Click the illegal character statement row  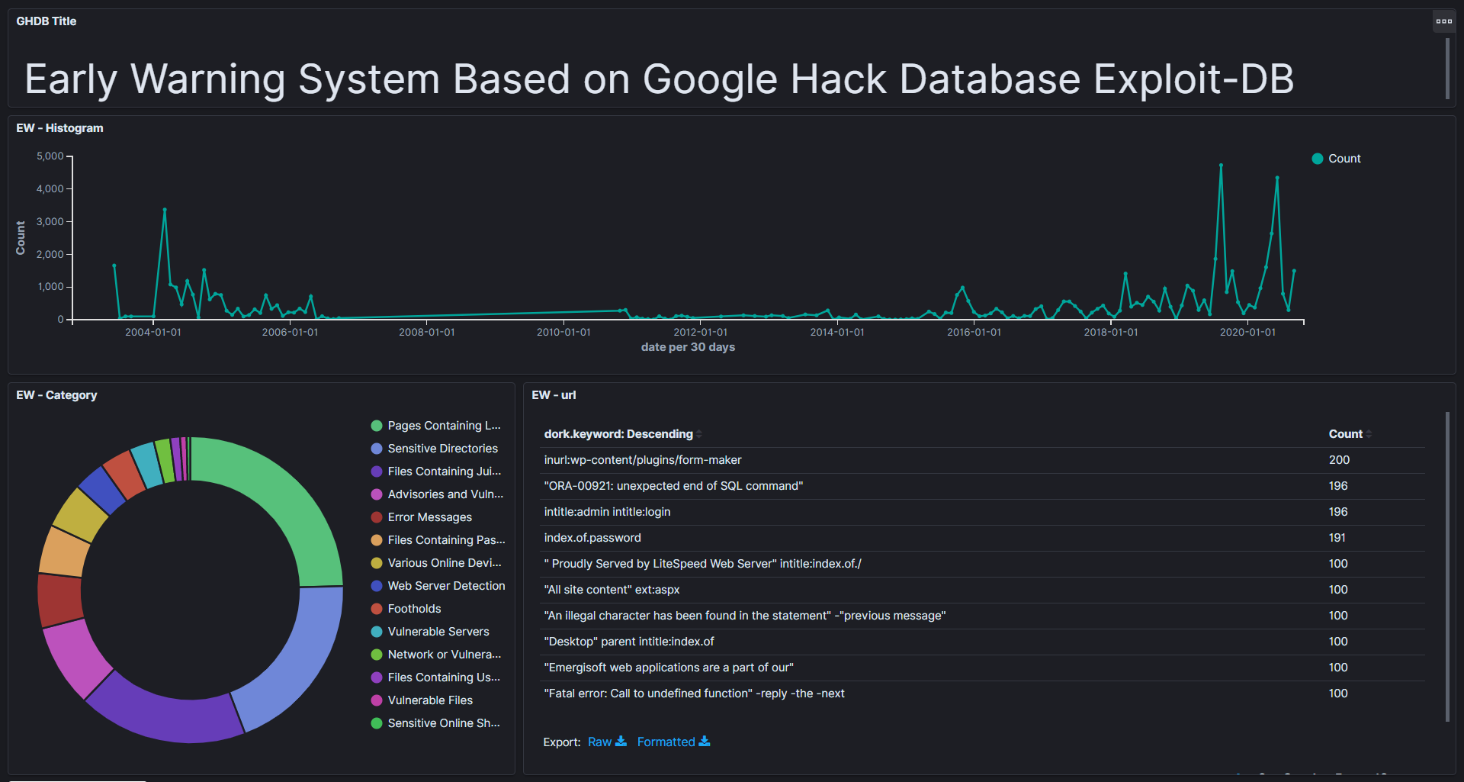click(982, 616)
